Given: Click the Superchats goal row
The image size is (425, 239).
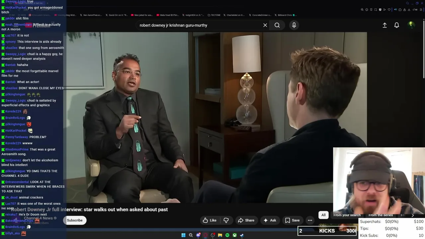Looking at the screenshot, I should 392,221.
